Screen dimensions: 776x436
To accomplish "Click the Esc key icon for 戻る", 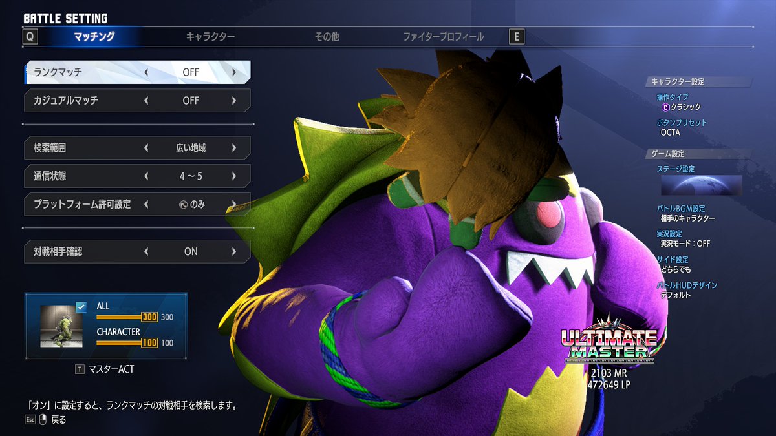I will coord(30,420).
